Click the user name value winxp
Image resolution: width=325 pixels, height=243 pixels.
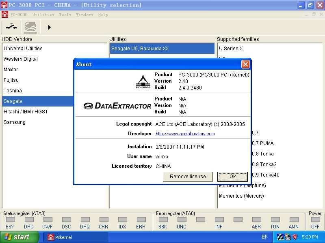pos(162,157)
